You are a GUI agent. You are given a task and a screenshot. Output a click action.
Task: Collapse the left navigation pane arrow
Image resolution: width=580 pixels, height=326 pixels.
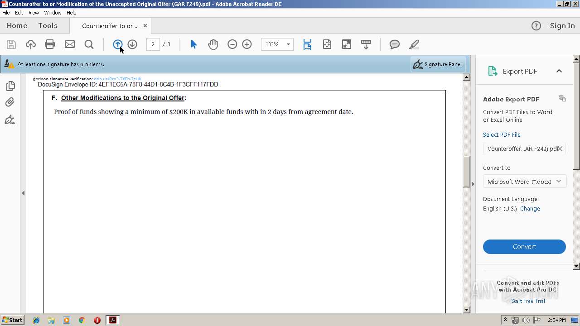tap(23, 193)
